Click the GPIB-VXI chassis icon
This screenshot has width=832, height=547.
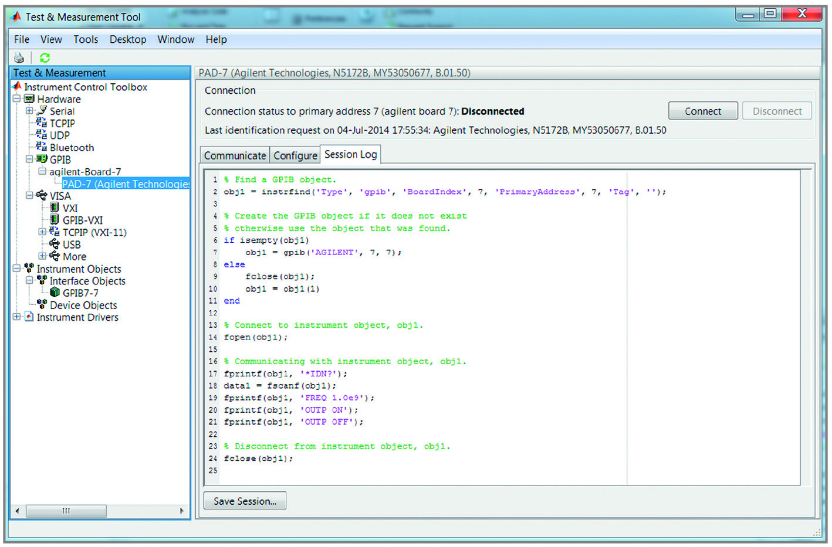tap(55, 220)
